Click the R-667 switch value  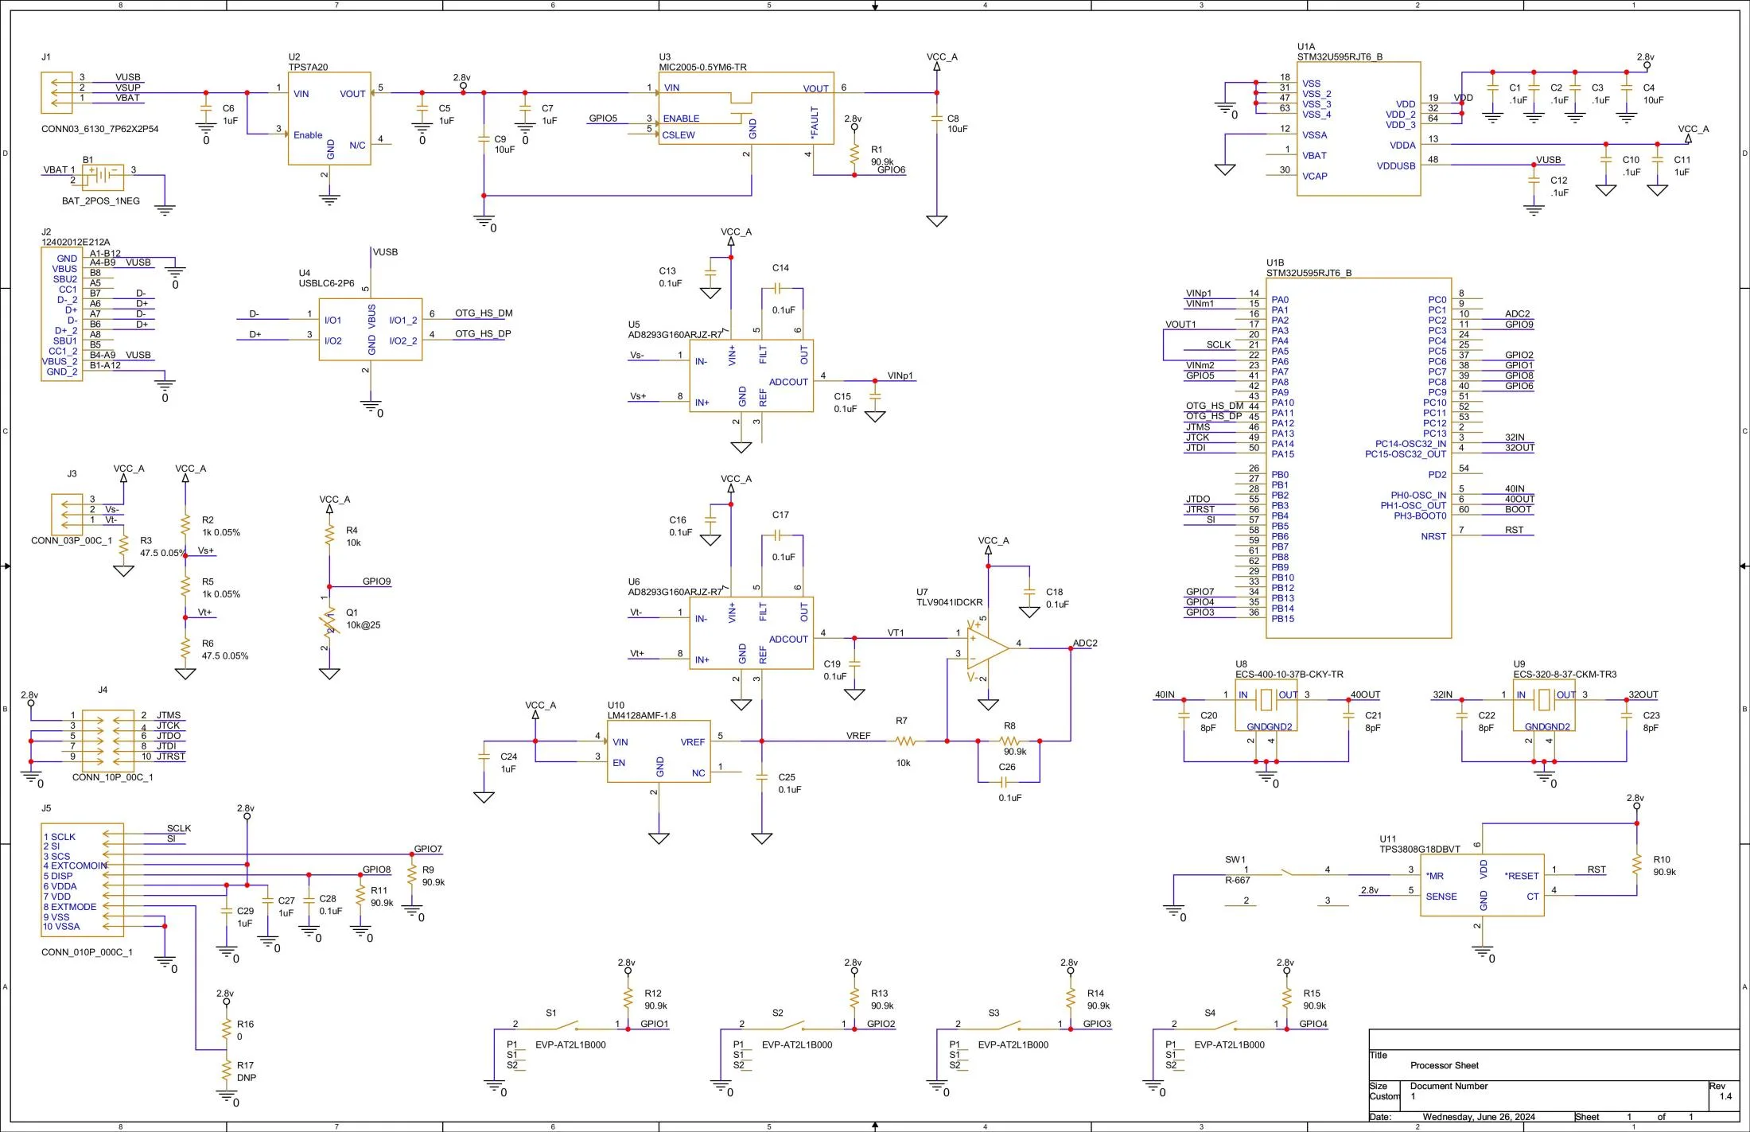point(1237,881)
